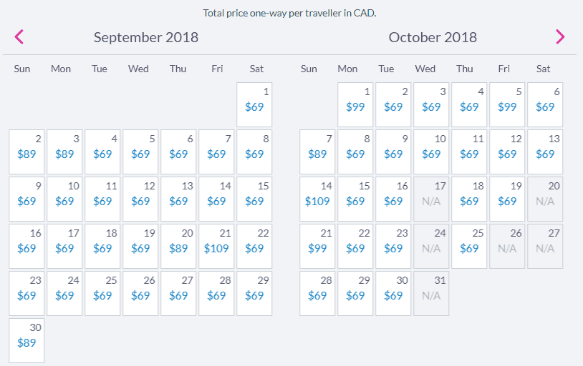The width and height of the screenshot is (583, 366).
Task: Select October 7 priced at $89
Action: pos(317,152)
